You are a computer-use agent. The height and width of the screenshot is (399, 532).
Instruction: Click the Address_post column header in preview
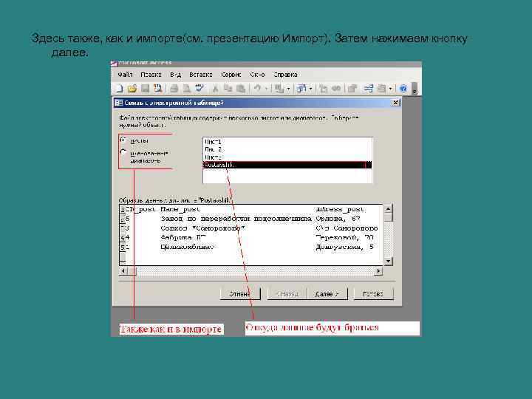pyautogui.click(x=340, y=209)
